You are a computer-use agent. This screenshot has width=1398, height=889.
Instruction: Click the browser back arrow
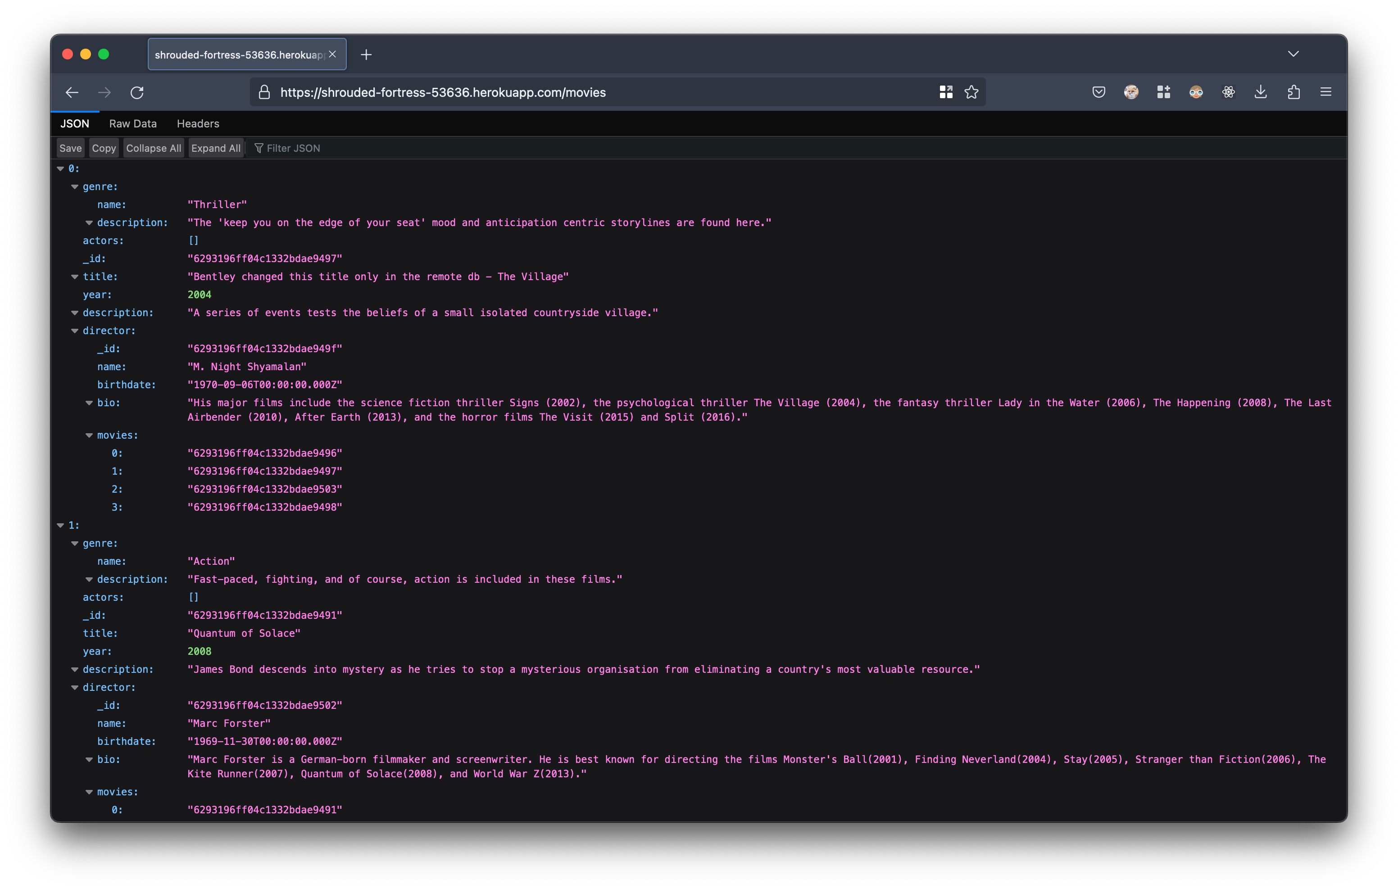(x=72, y=92)
